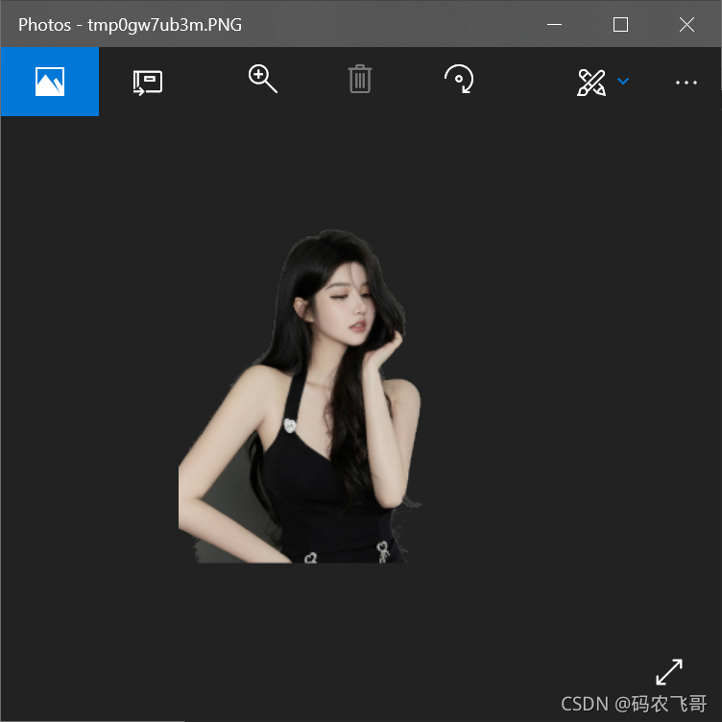Click the displayed photo of the woman
The image size is (722, 722).
(x=300, y=396)
